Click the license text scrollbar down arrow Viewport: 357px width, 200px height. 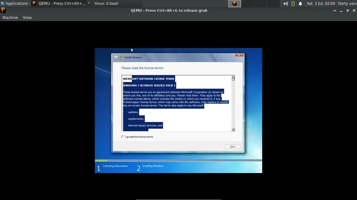click(233, 129)
